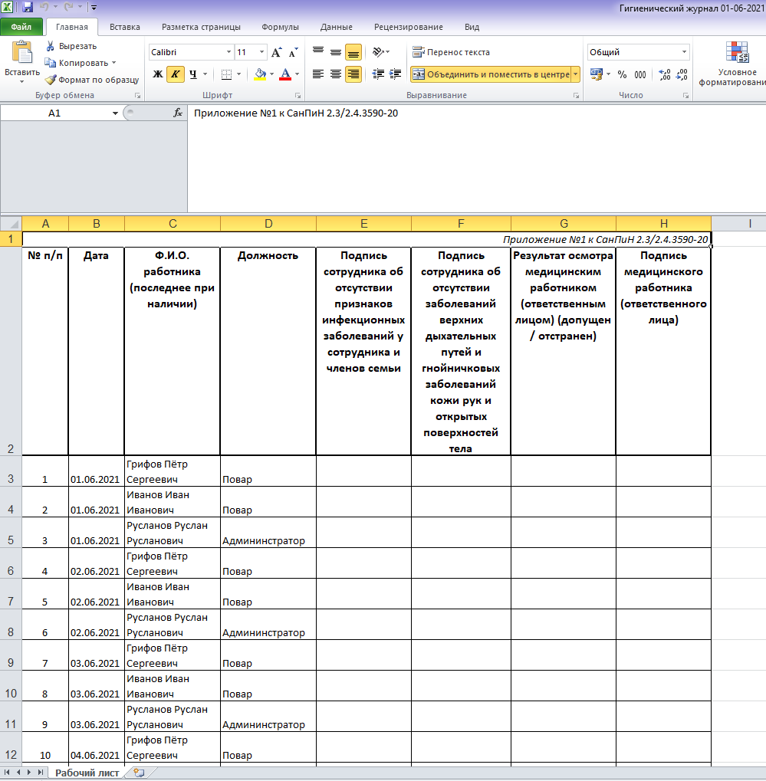Click the Select All corner button
766x781 pixels.
11,224
